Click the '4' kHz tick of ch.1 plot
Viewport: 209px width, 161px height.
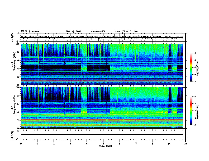pyautogui.click(x=18, y=69)
